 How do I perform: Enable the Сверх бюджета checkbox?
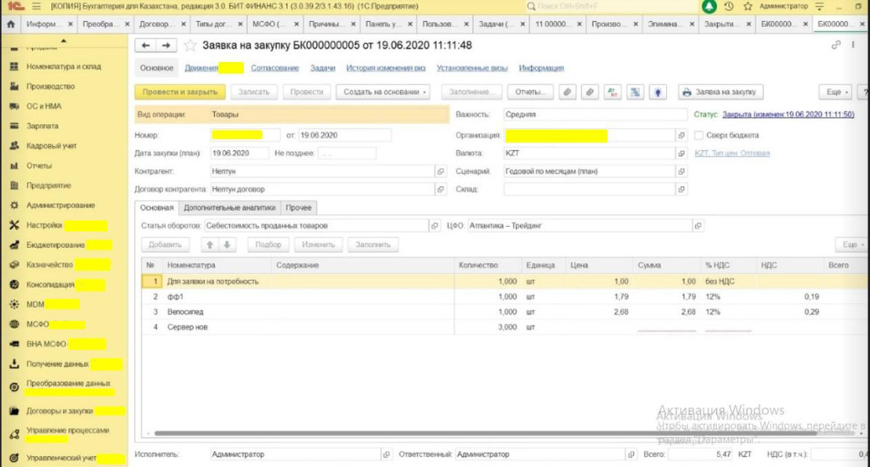click(x=699, y=135)
